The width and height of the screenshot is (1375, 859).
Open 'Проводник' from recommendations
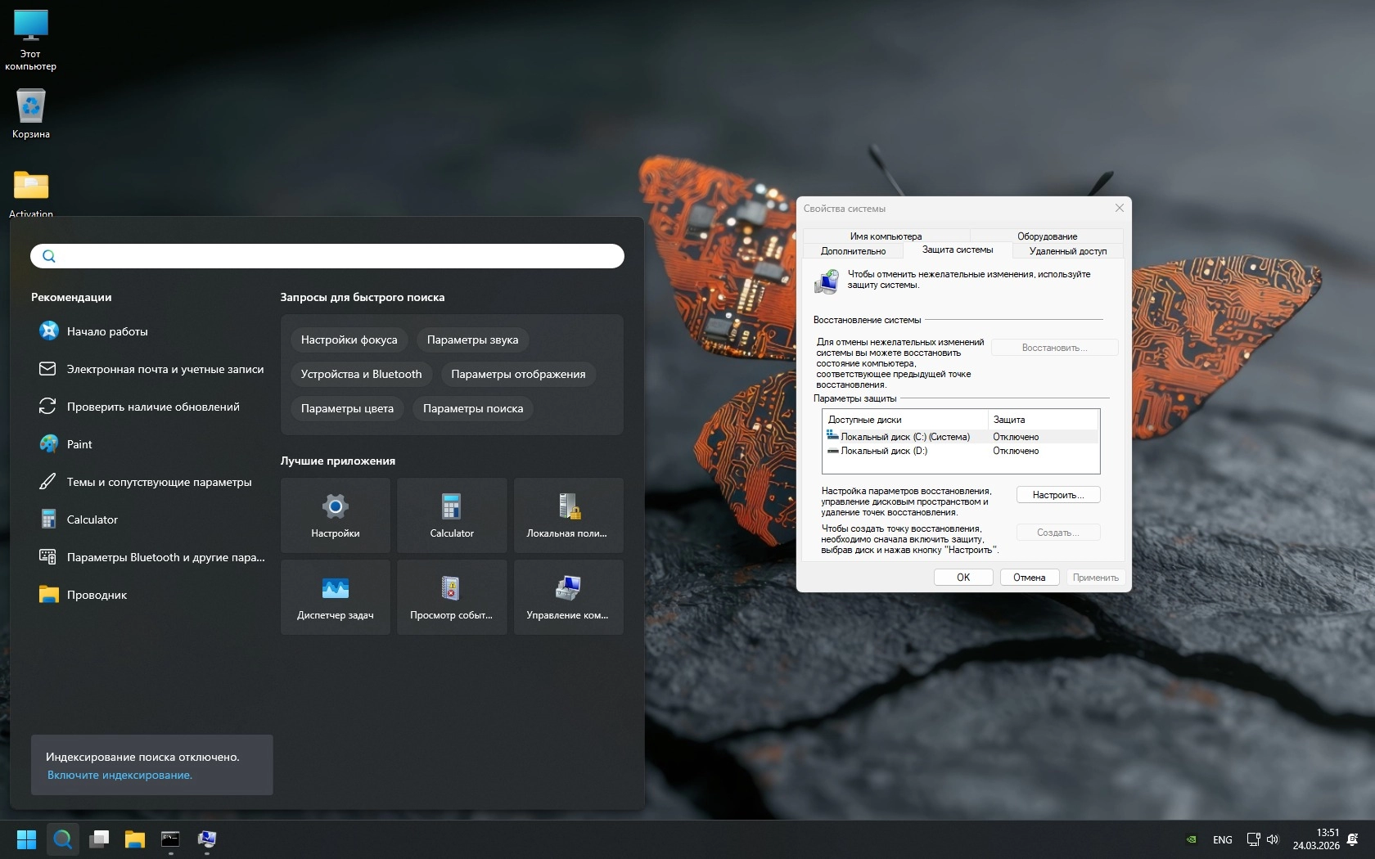[x=151, y=595]
